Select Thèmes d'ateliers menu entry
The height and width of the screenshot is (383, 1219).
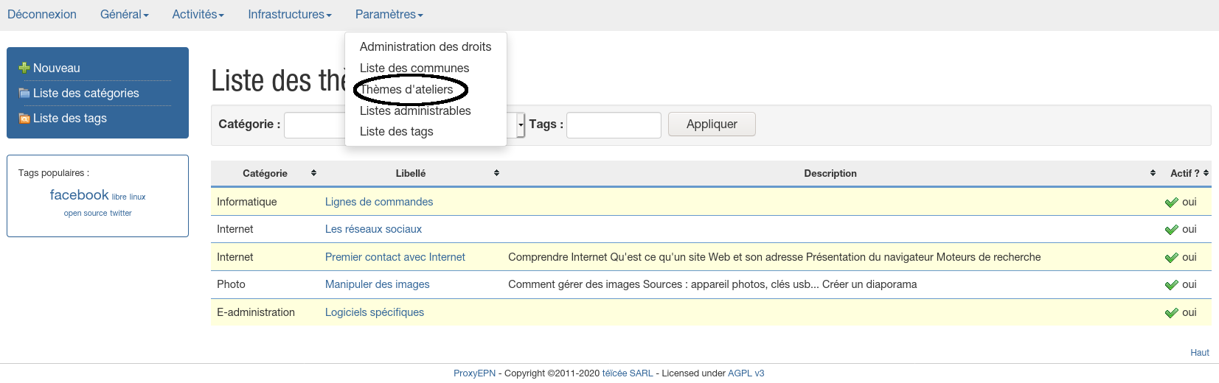click(406, 90)
